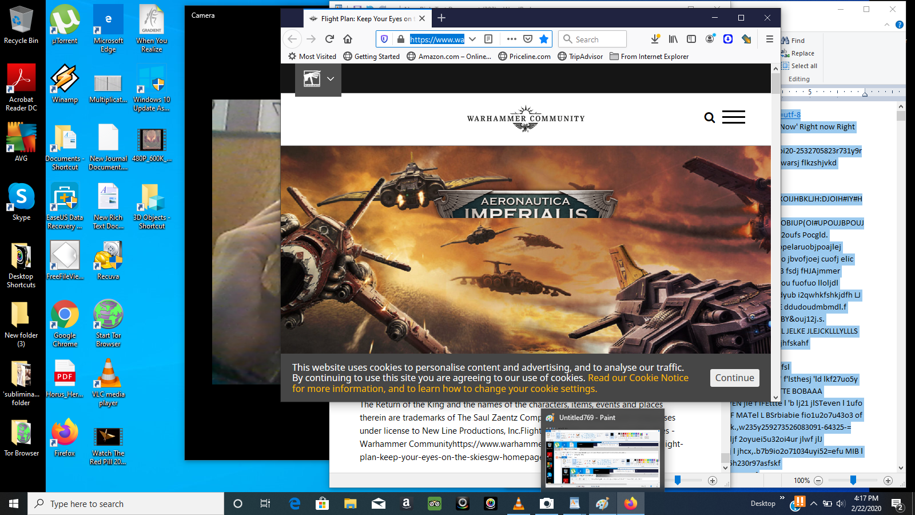Open page actions three-dot menu

pos(512,39)
